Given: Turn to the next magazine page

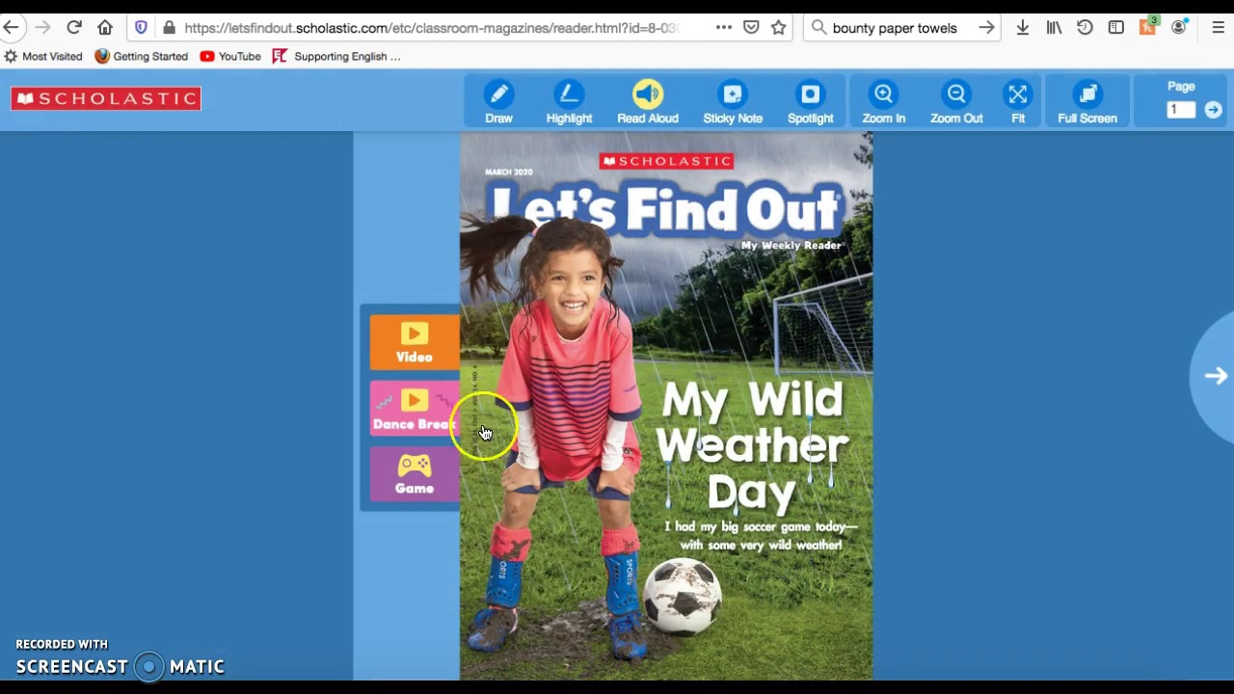Looking at the screenshot, I should coord(1215,376).
